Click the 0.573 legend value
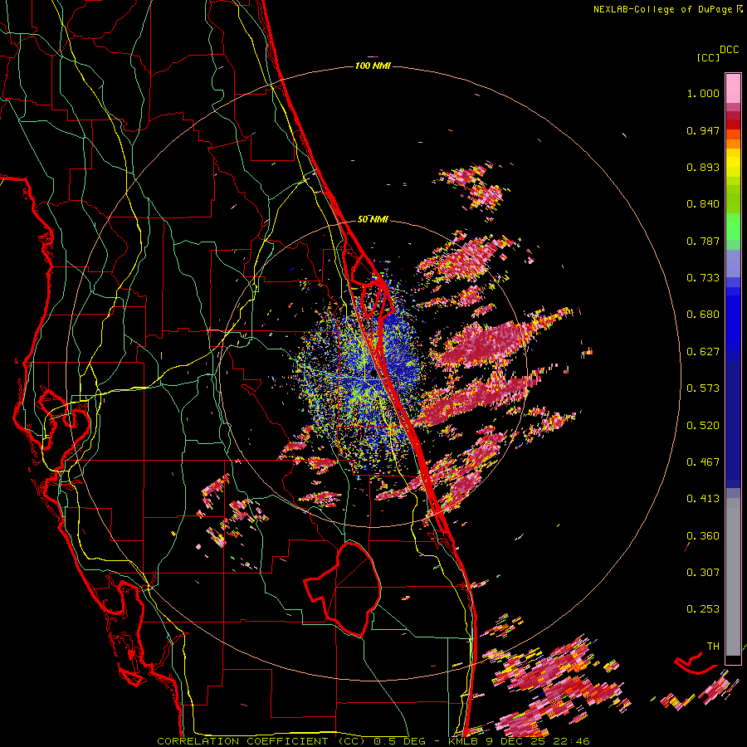Screen dimensions: 747x747 (x=703, y=388)
